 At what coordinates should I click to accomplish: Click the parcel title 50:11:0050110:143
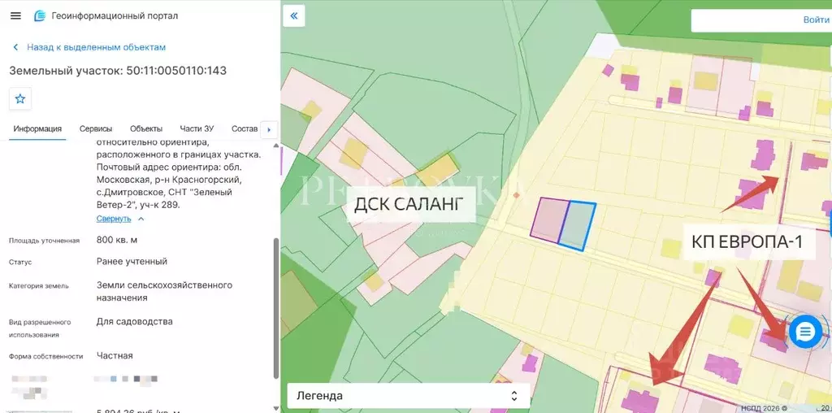[x=176, y=71]
